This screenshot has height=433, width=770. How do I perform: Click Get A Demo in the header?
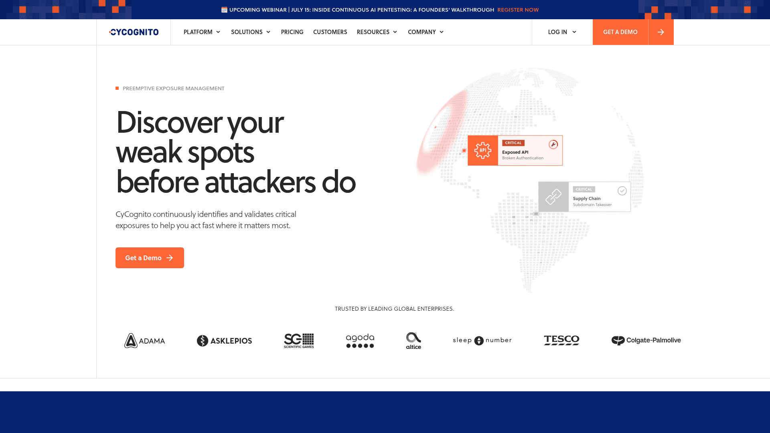620,32
